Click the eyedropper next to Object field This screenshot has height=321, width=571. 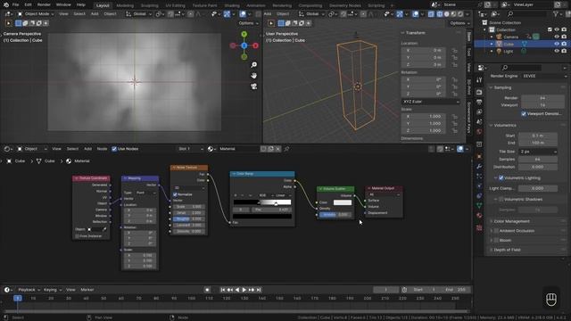[x=104, y=229]
